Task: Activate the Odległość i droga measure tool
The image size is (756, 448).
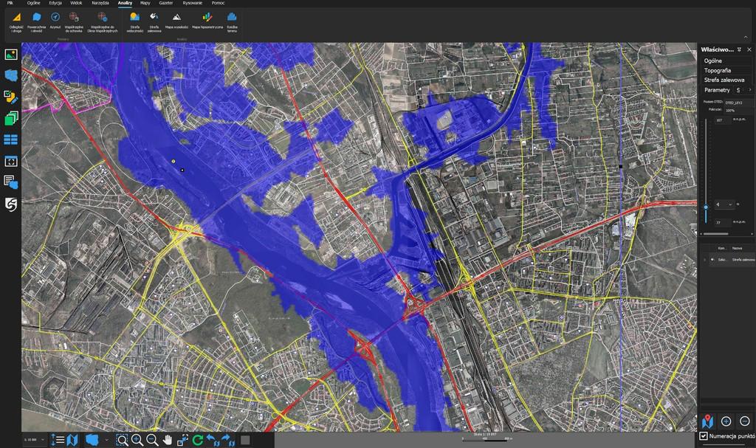Action: (x=16, y=19)
